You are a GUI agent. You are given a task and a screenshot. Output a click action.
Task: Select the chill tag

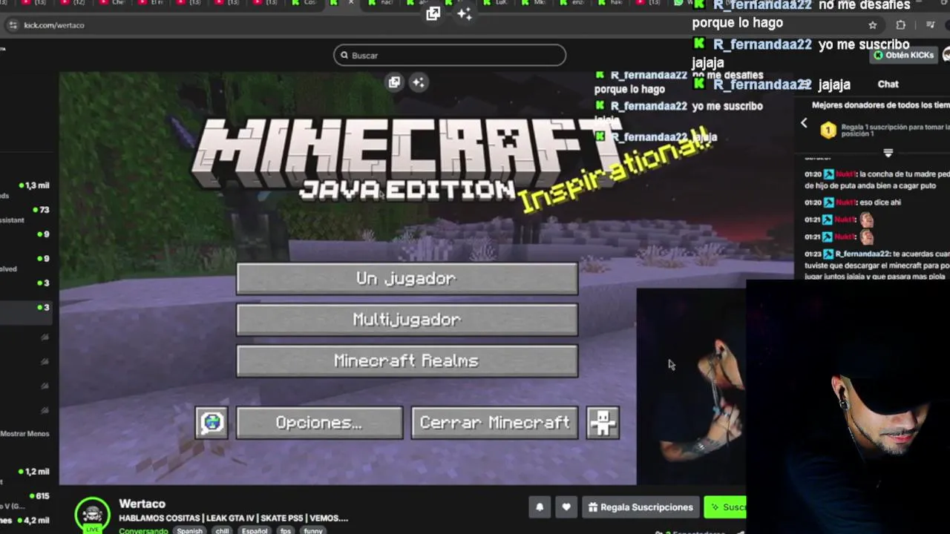point(222,531)
